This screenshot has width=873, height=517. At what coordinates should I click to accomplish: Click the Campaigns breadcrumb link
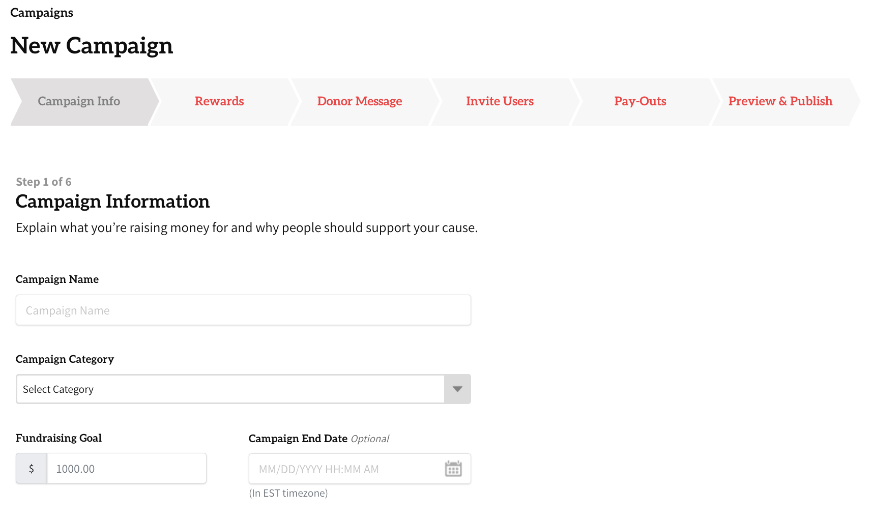point(42,13)
